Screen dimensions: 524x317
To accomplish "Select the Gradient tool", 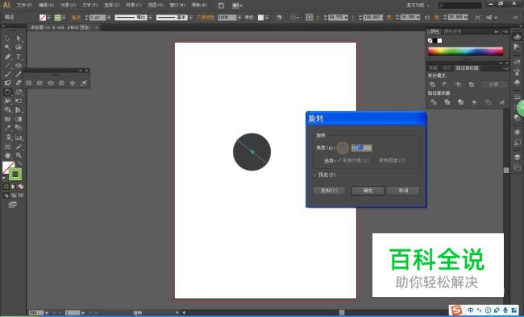I will (19, 119).
